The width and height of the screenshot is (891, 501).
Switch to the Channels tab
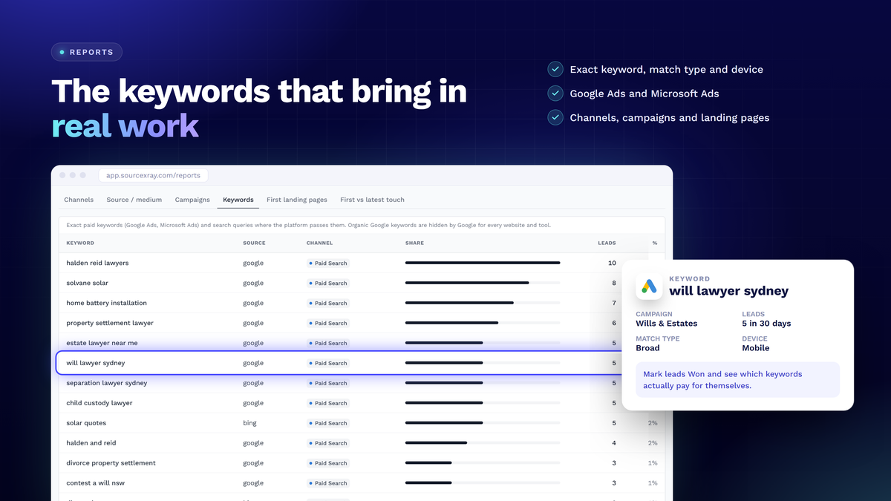(79, 200)
